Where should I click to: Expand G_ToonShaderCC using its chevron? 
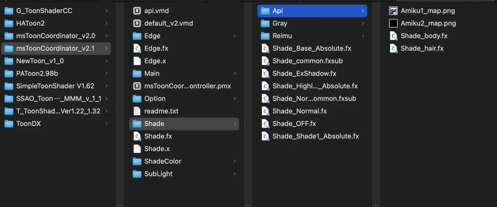(107, 11)
